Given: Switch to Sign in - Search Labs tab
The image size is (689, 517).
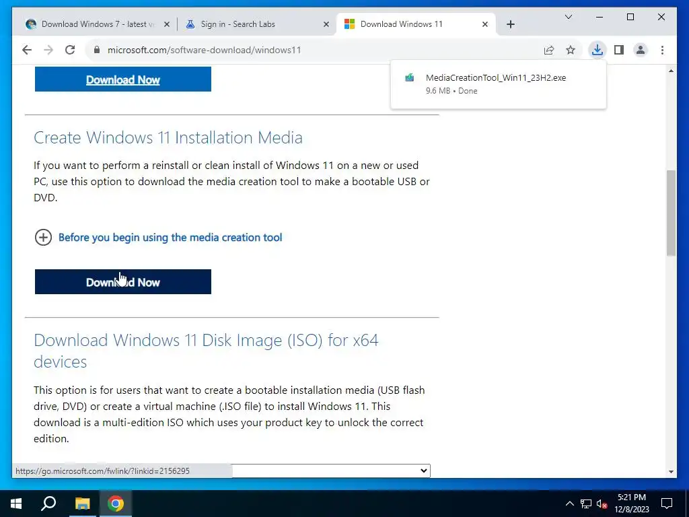Looking at the screenshot, I should tap(258, 24).
